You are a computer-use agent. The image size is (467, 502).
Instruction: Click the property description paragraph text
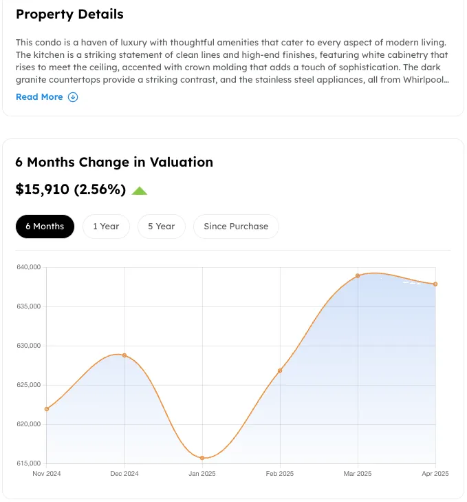[x=232, y=61]
